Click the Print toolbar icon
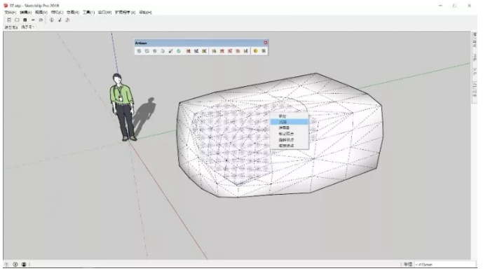 [41, 20]
